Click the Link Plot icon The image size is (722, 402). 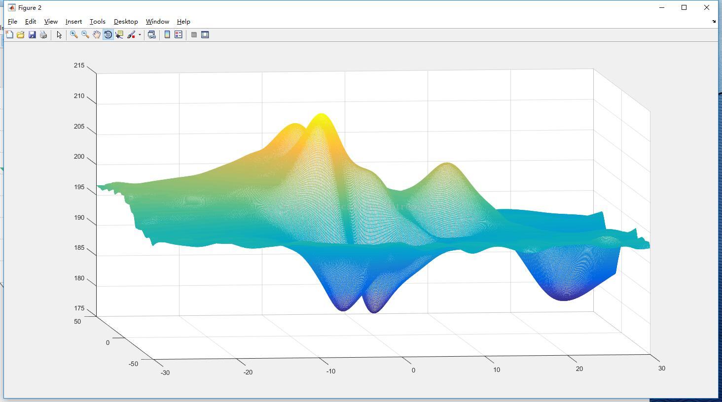point(152,34)
